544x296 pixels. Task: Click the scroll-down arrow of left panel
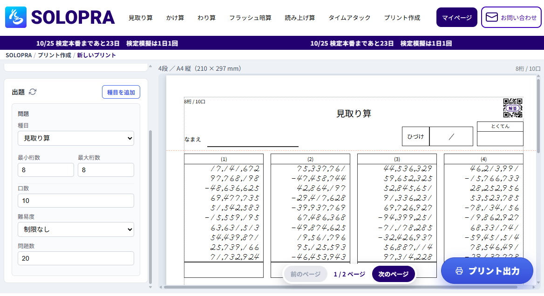pyautogui.click(x=150, y=287)
